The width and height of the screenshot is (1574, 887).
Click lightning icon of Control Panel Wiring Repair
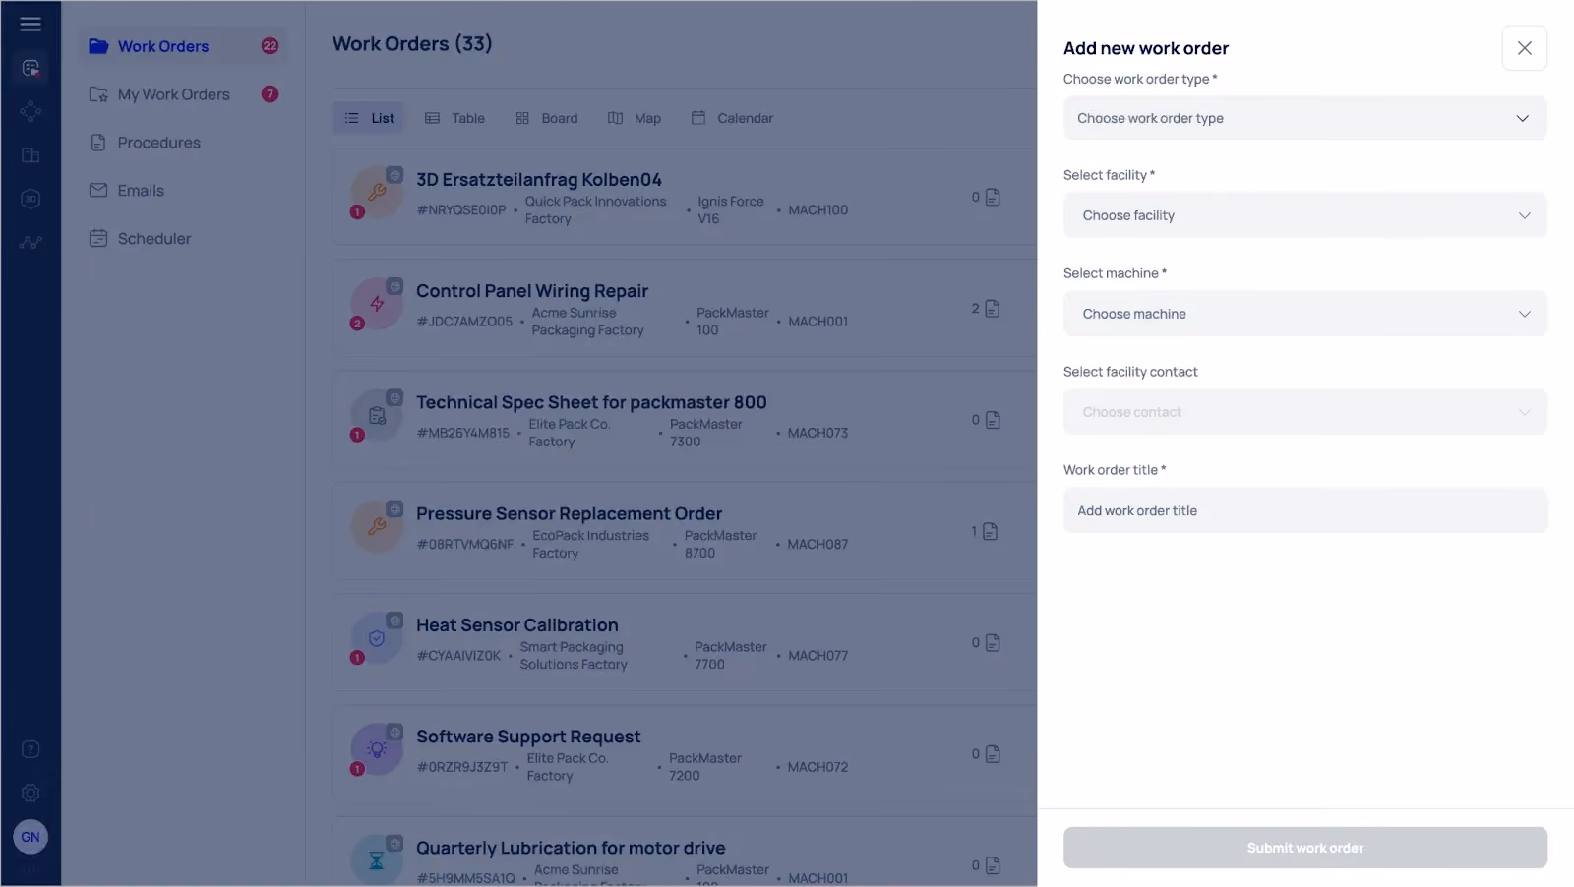(377, 304)
